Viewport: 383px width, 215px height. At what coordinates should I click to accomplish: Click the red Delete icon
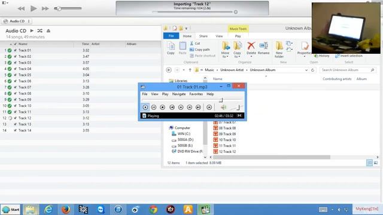tap(251, 48)
